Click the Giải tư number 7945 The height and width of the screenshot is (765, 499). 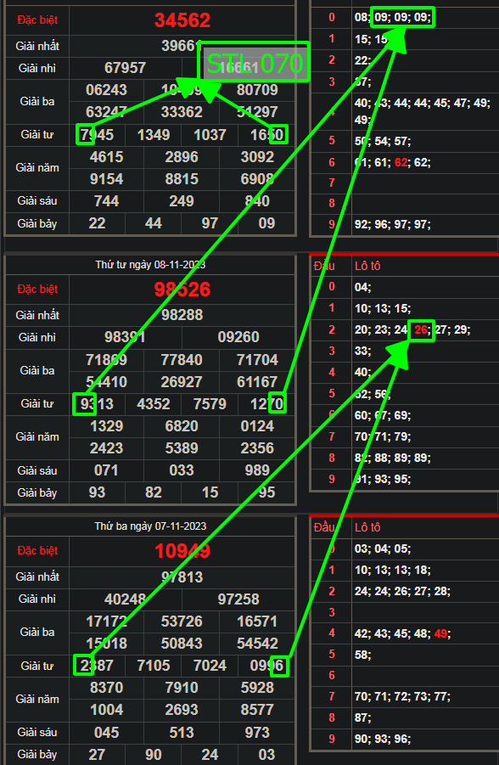97,135
